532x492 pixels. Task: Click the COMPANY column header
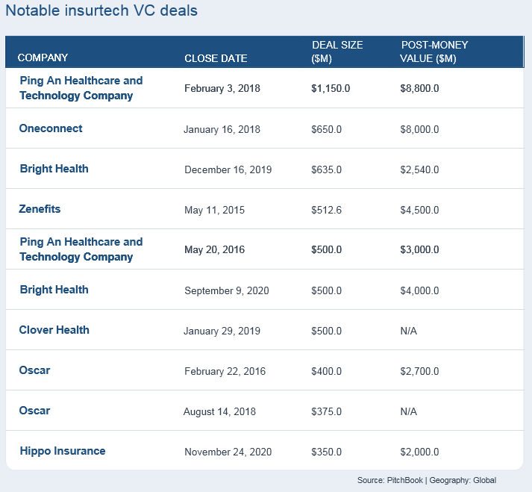pos(43,57)
